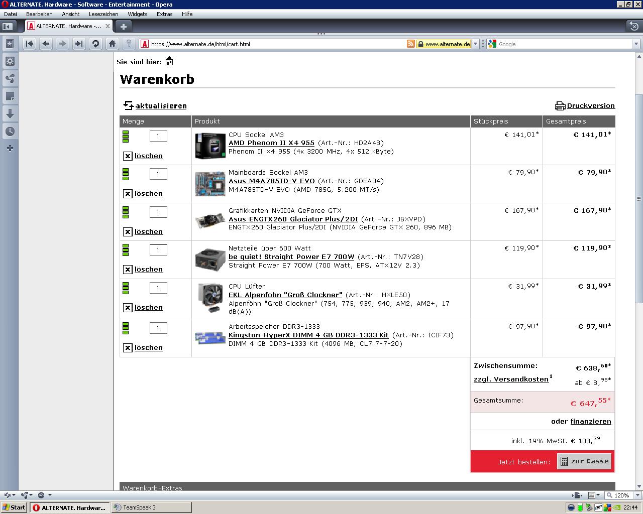Open a new tab with plus button

coord(123,26)
